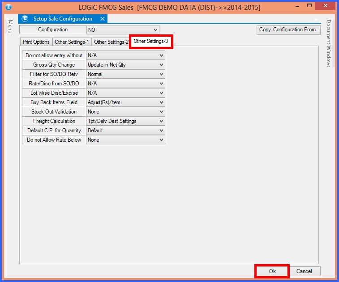Click the Freight Calculation label

[54, 121]
